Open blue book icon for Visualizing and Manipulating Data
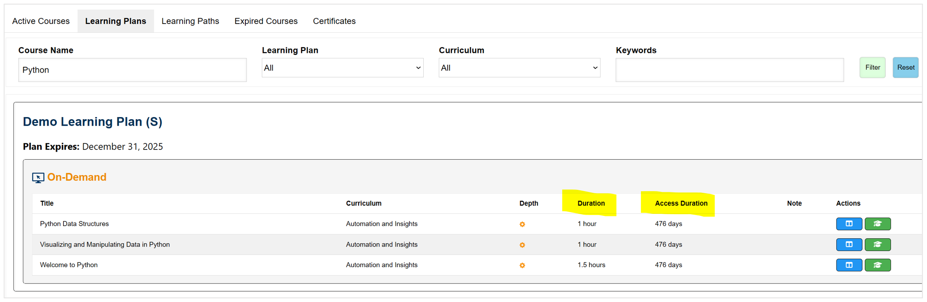The width and height of the screenshot is (927, 302). [x=849, y=244]
